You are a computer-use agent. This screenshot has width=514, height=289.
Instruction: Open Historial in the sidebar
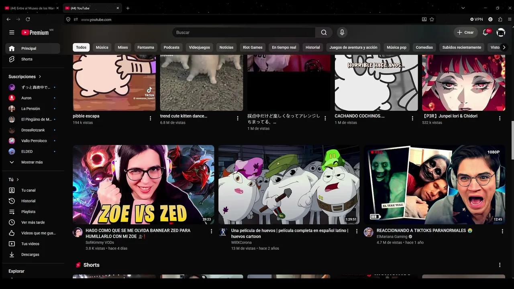pos(33,201)
